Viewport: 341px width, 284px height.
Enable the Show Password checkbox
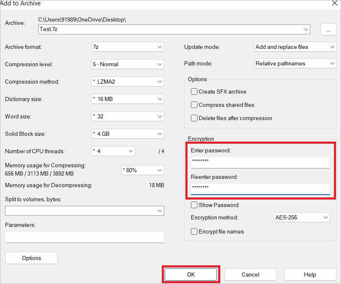coord(194,205)
